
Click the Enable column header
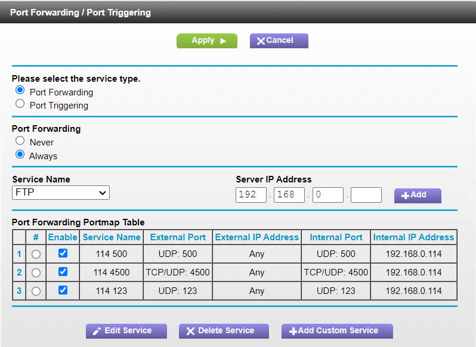[x=63, y=237]
